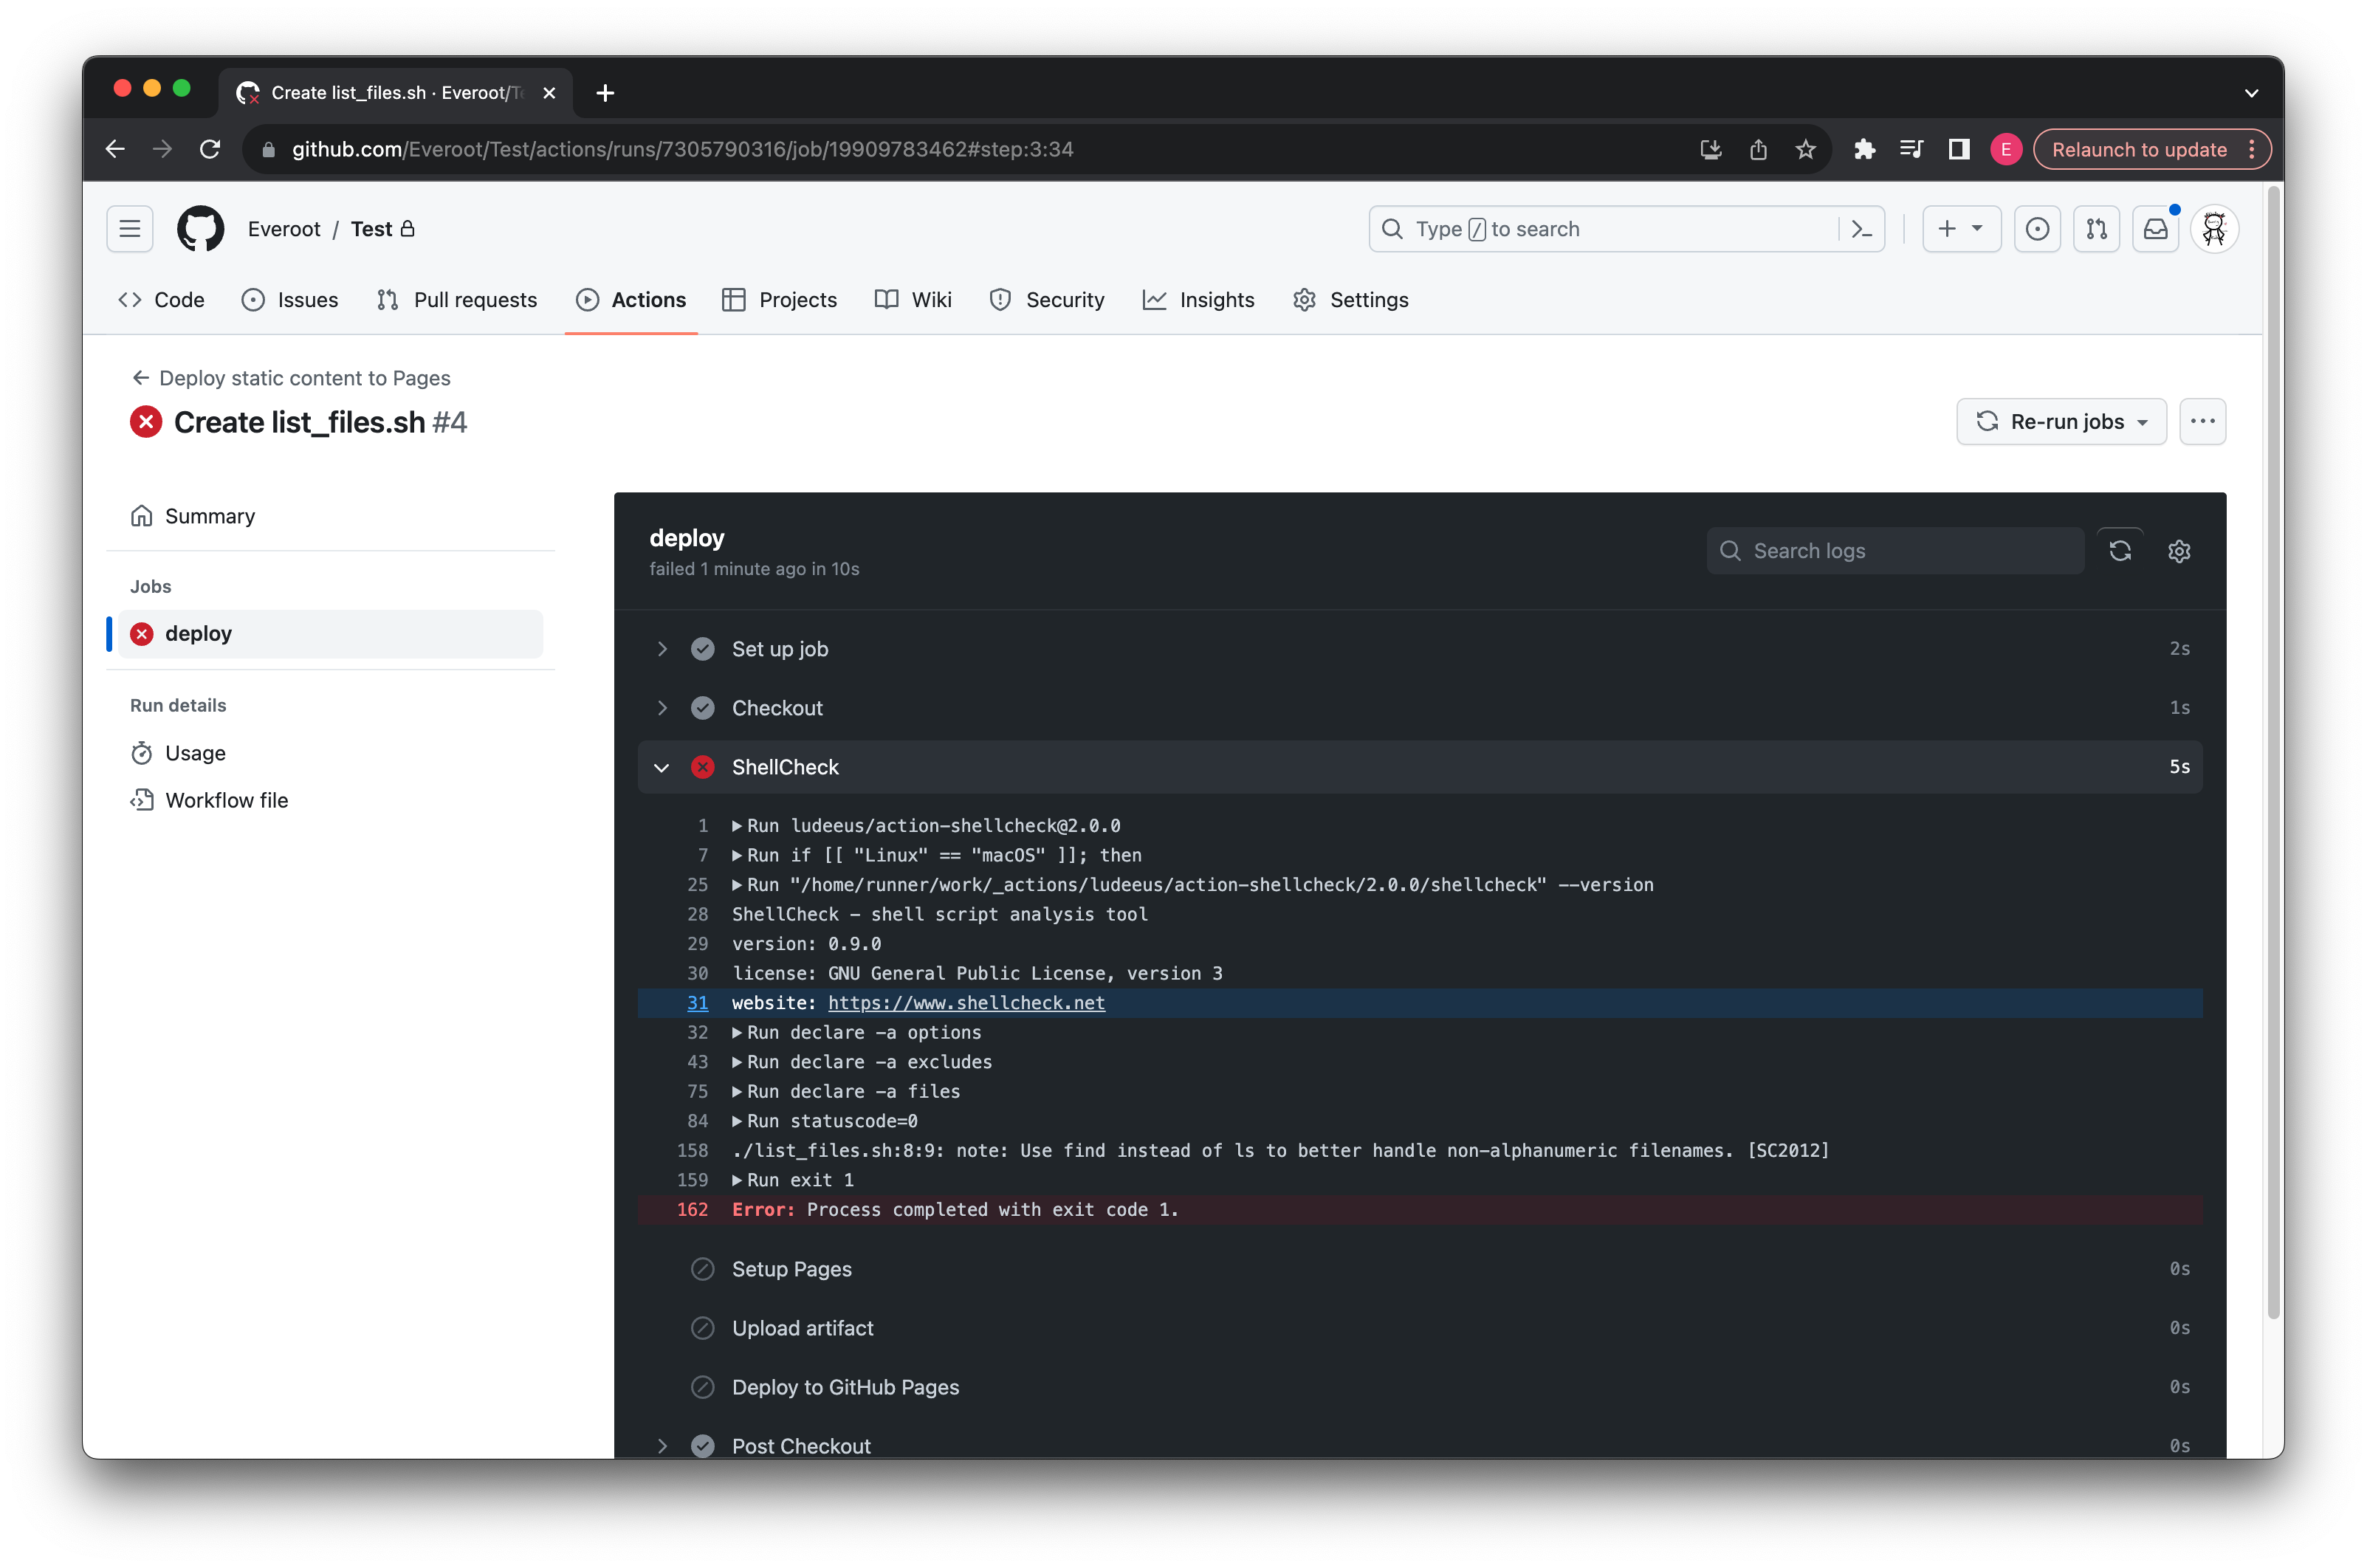The image size is (2367, 1568).
Task: Open the shellcheck.net website link
Action: [966, 1003]
